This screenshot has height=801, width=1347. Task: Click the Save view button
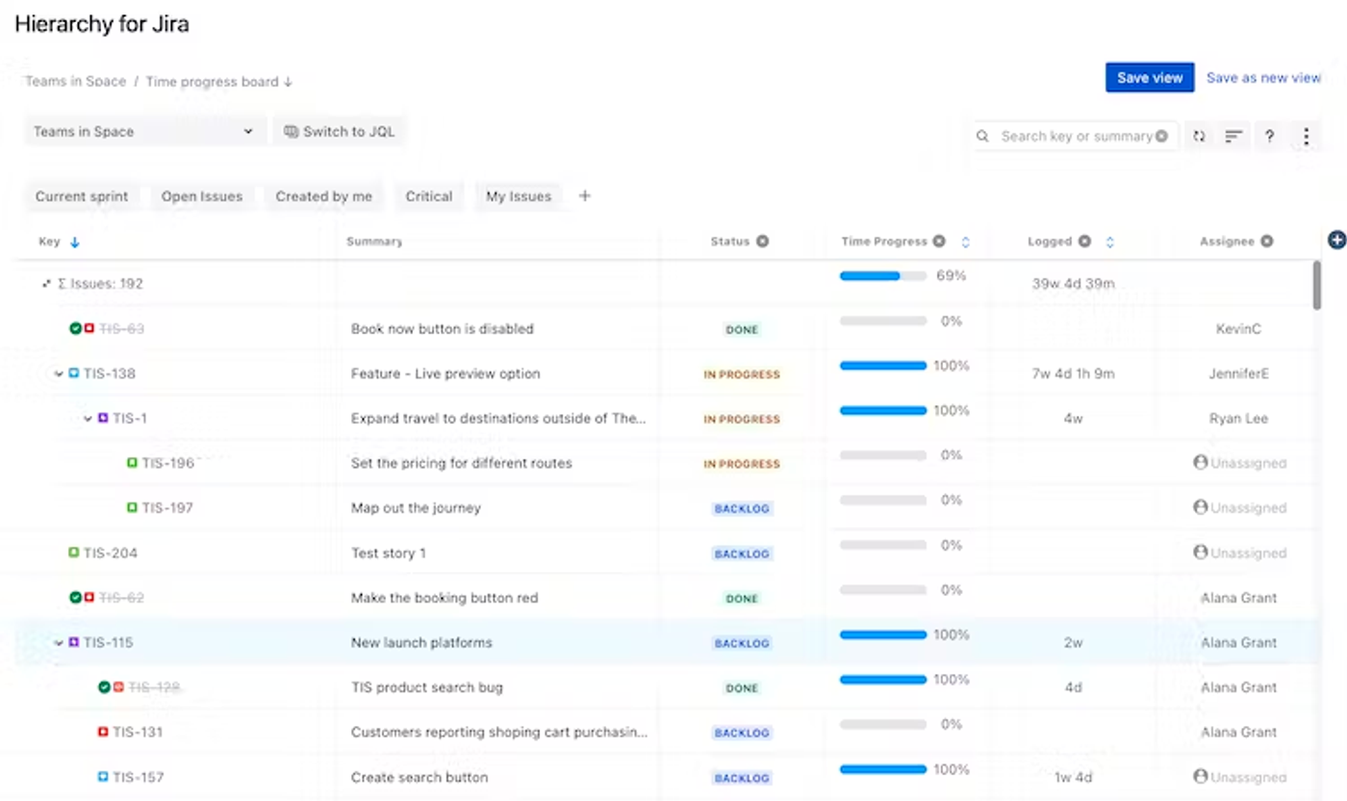[x=1150, y=78]
